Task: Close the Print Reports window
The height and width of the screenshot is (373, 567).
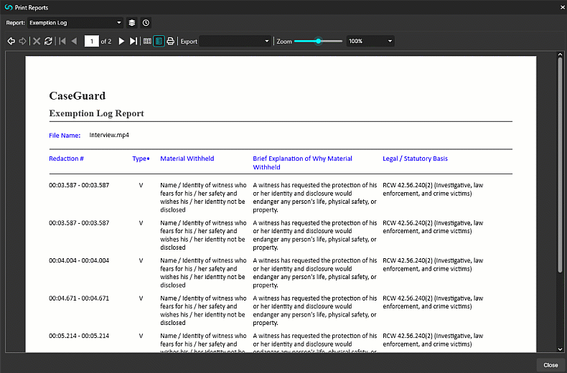Action: 563,7
